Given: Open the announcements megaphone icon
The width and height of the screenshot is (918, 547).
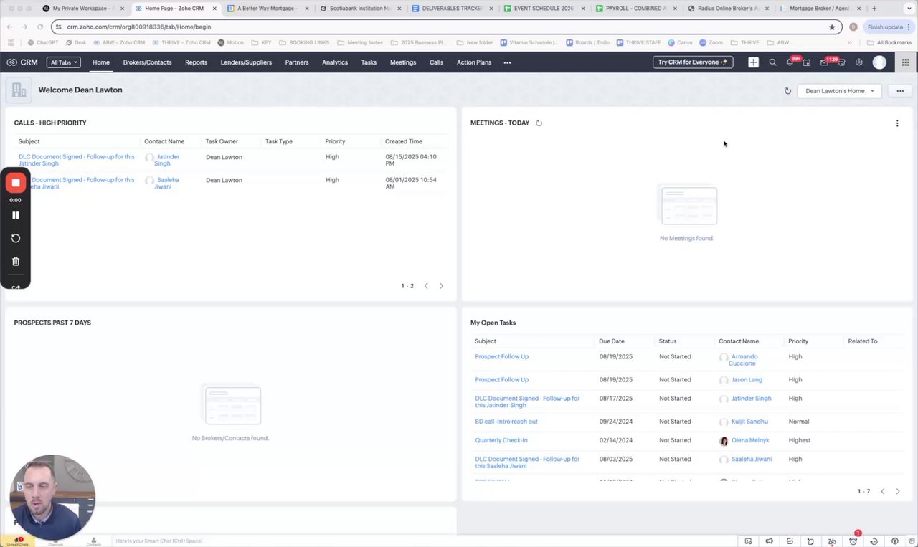Looking at the screenshot, I should tap(769, 541).
